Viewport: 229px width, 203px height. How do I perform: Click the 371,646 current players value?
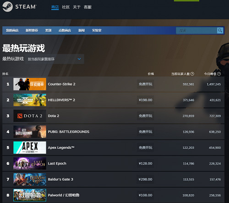(189, 100)
